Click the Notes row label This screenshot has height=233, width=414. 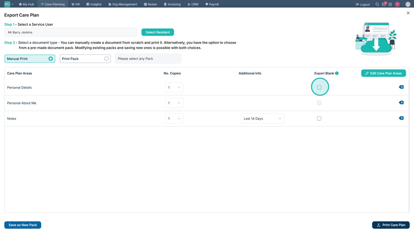pos(12,119)
